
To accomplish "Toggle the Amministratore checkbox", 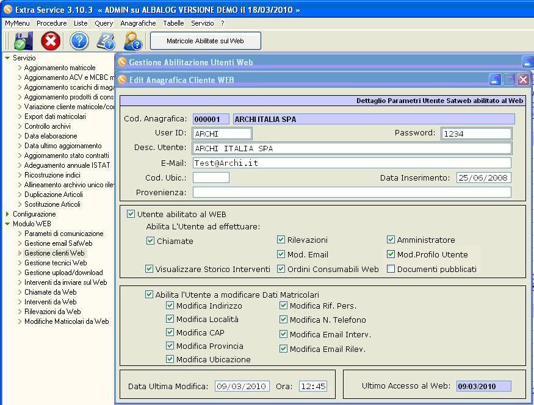I will coord(391,240).
